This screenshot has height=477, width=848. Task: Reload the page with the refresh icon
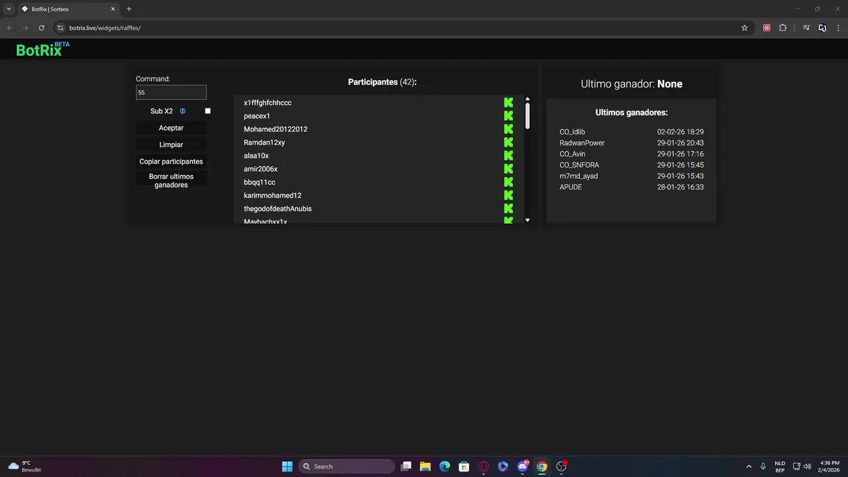[x=41, y=28]
